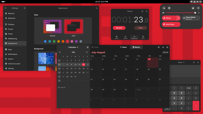Open Network settings in sidebar
The width and height of the screenshot is (203, 114).
(x=15, y=13)
